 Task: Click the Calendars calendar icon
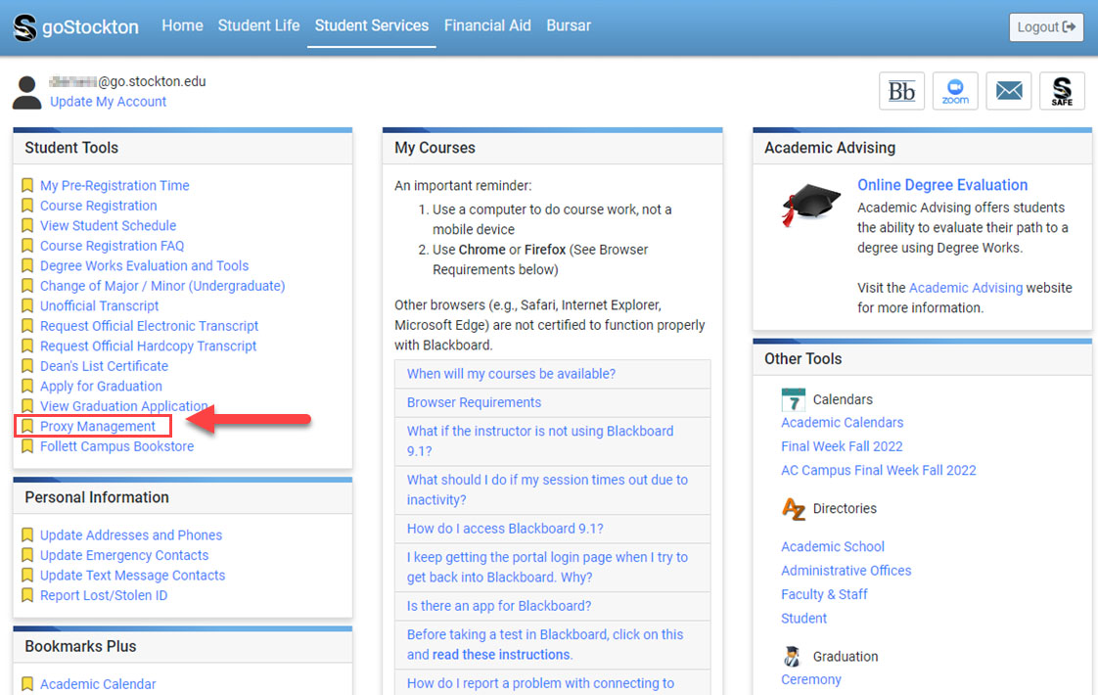point(794,400)
